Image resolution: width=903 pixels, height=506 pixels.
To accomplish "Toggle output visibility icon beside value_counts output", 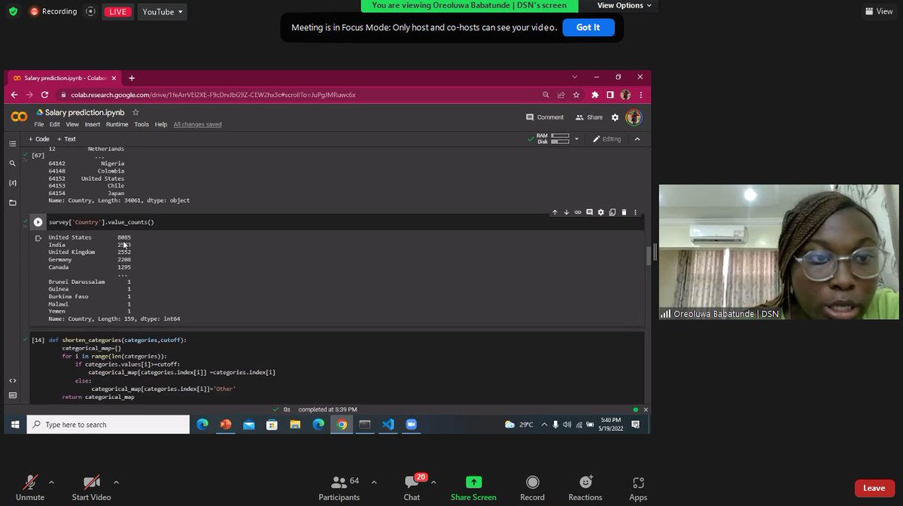I will pos(38,238).
